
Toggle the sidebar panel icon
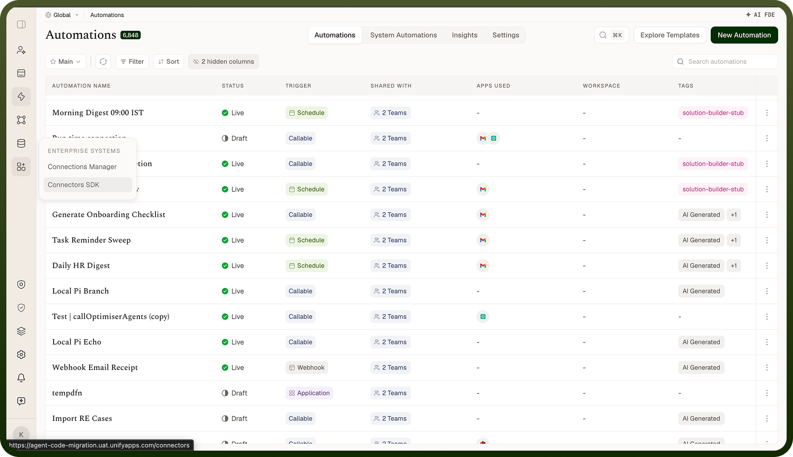(x=21, y=24)
